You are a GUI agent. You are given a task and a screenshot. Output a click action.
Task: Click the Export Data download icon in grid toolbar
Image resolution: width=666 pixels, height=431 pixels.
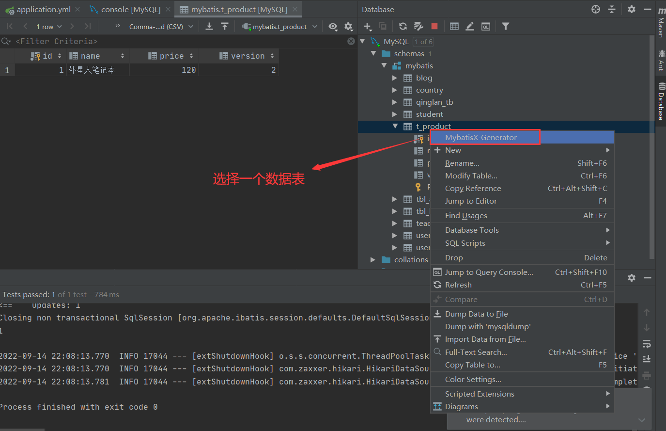coord(209,27)
